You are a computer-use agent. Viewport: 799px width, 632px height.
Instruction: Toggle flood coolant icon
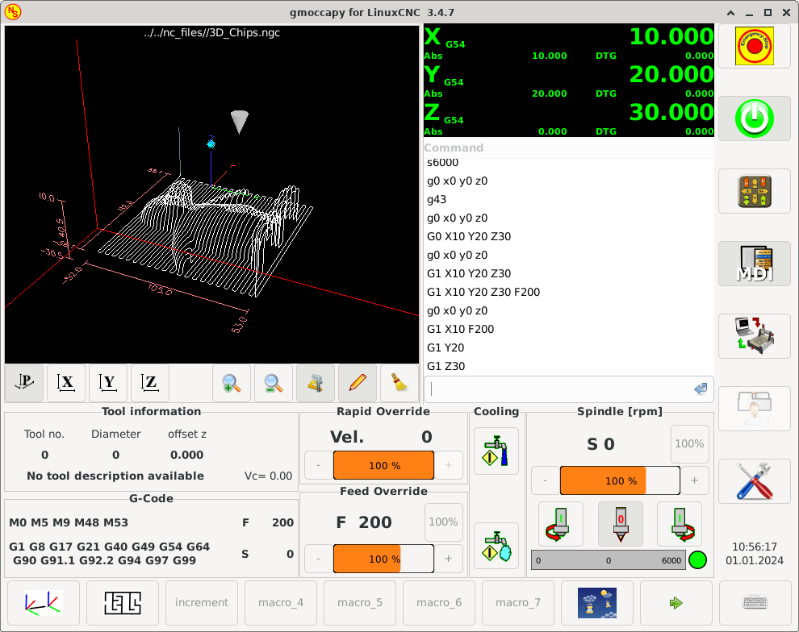point(496,451)
